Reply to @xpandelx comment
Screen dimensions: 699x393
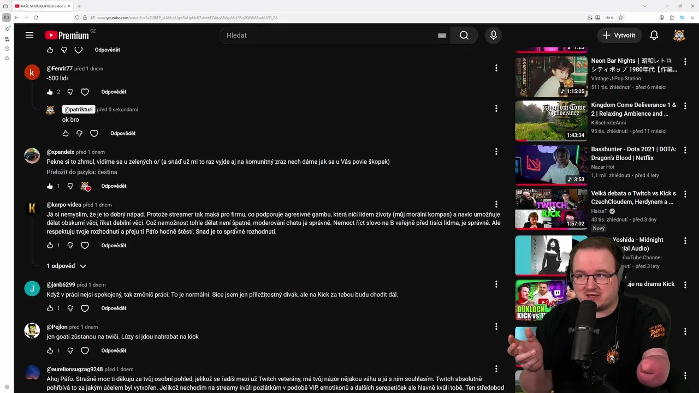114,186
